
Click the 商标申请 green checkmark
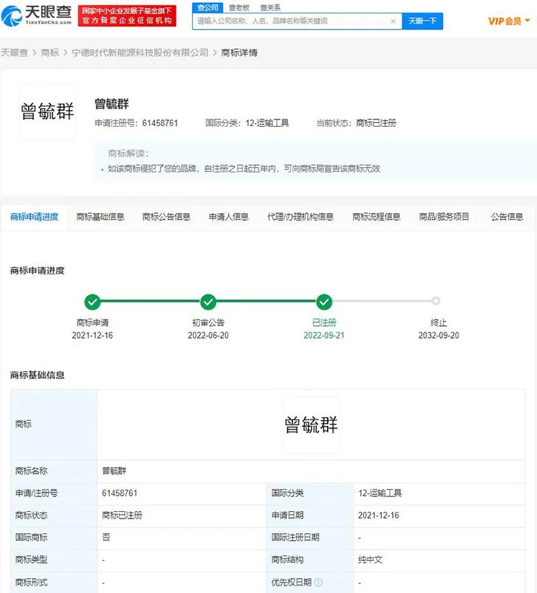(93, 301)
